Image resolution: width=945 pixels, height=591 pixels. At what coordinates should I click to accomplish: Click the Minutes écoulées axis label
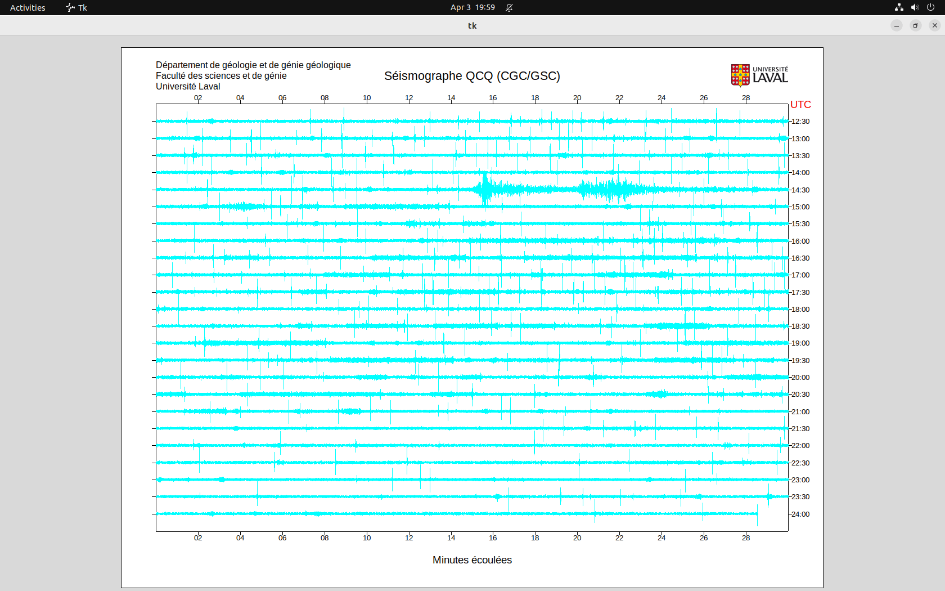point(472,560)
